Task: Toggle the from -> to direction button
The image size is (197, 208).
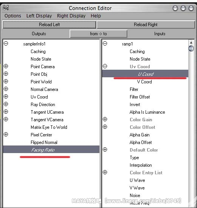Action: tap(98, 34)
